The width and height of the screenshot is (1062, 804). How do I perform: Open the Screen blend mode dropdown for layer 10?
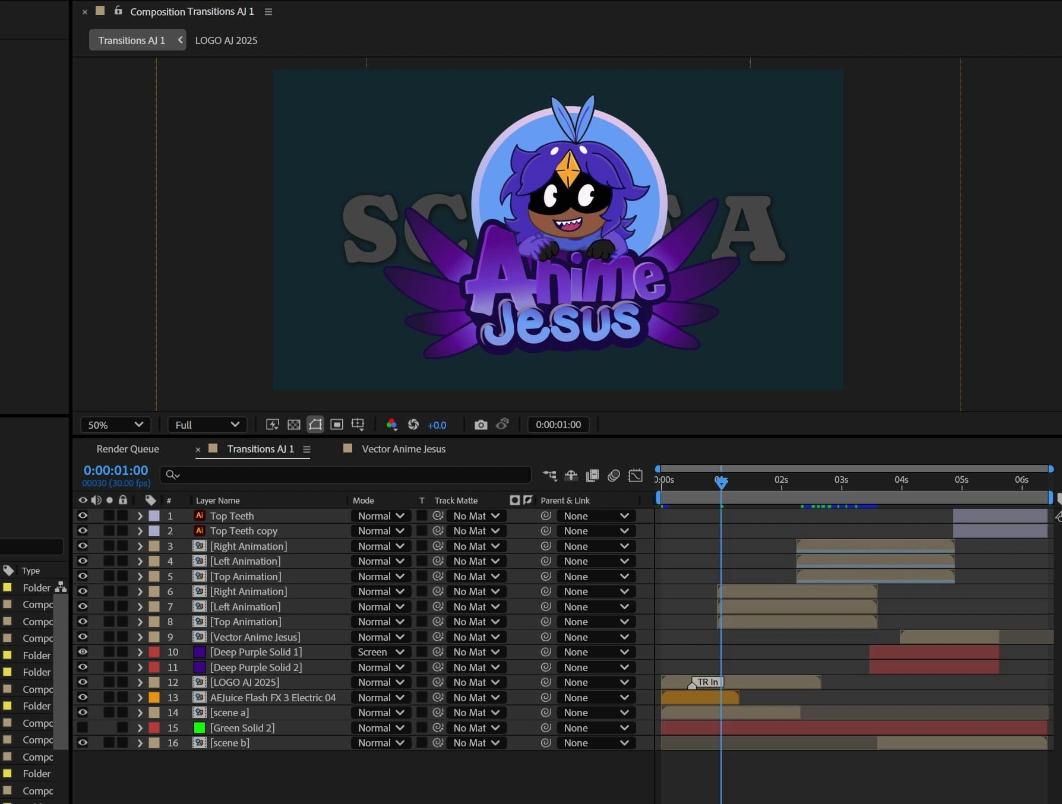[381, 651]
